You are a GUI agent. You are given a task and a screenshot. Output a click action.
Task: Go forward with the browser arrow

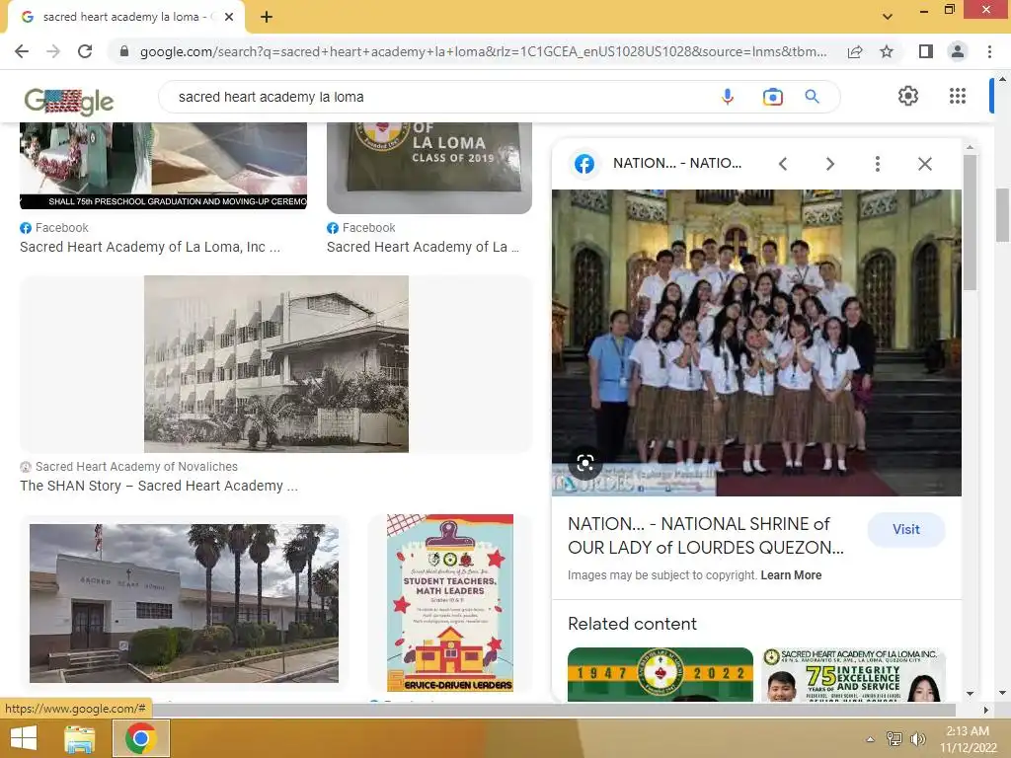[x=53, y=51]
